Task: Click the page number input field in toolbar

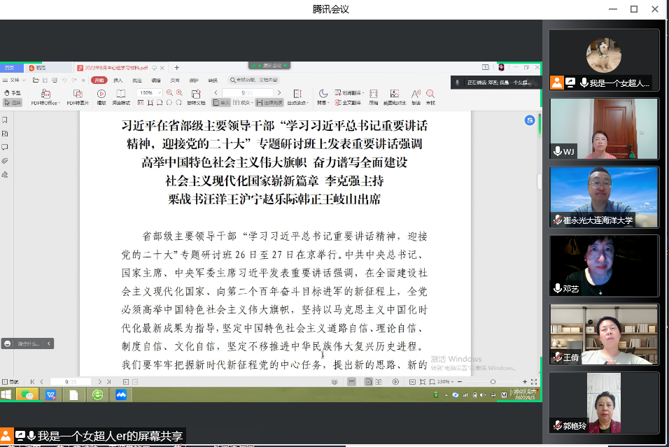Action: tap(246, 92)
